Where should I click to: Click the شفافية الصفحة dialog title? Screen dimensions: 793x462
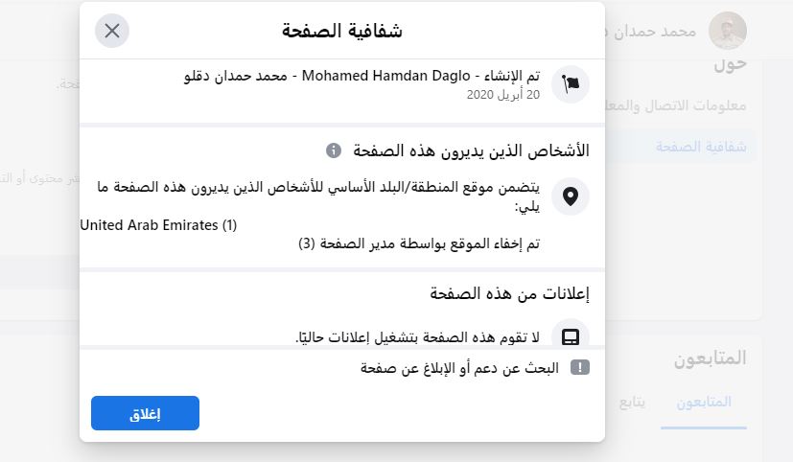342,31
